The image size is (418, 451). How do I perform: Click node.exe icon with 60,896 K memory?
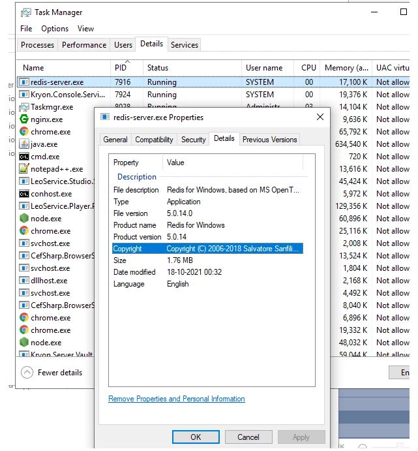24,218
